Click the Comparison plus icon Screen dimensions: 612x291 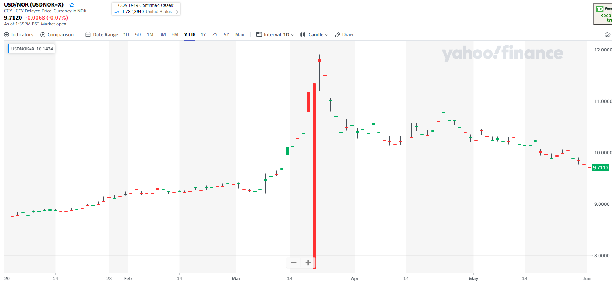(43, 35)
